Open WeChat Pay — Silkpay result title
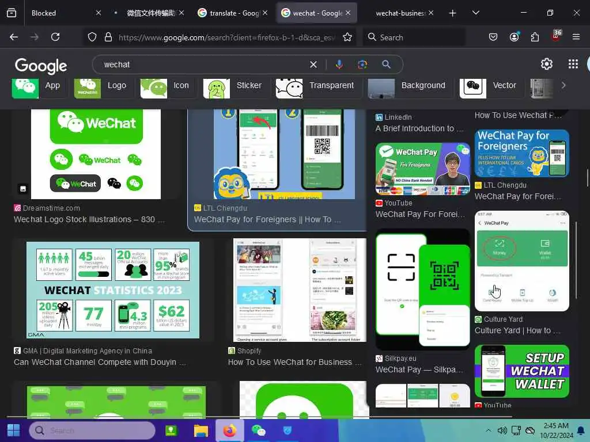This screenshot has height=442, width=590. 419,370
